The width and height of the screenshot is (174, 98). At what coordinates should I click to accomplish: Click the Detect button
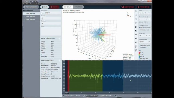[x=78, y=96]
